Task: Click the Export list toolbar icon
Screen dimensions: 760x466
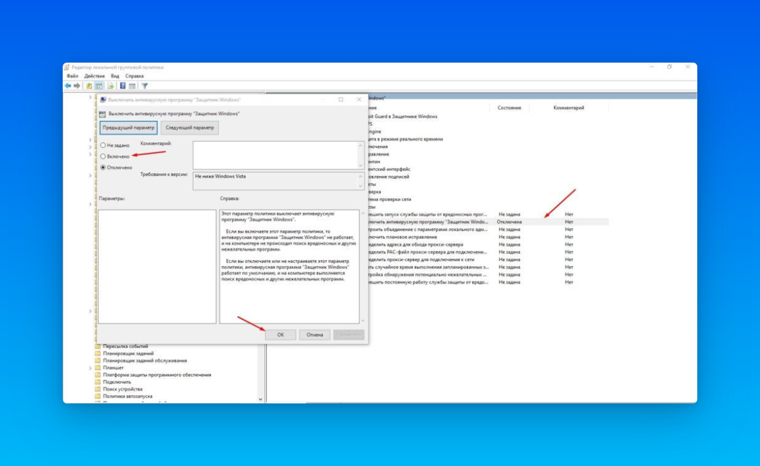Action: point(111,86)
